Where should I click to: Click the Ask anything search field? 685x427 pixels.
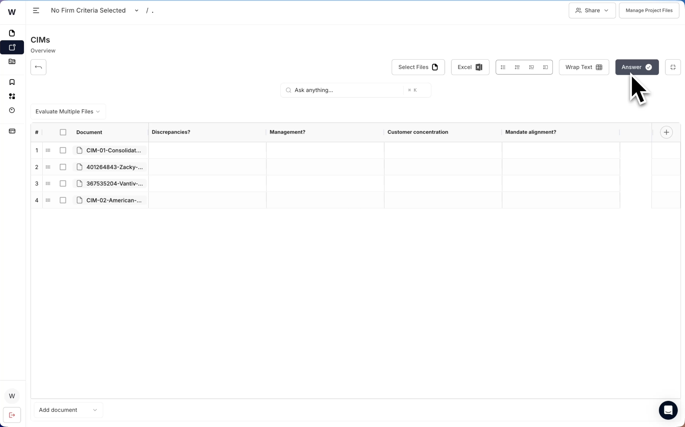tap(340, 90)
